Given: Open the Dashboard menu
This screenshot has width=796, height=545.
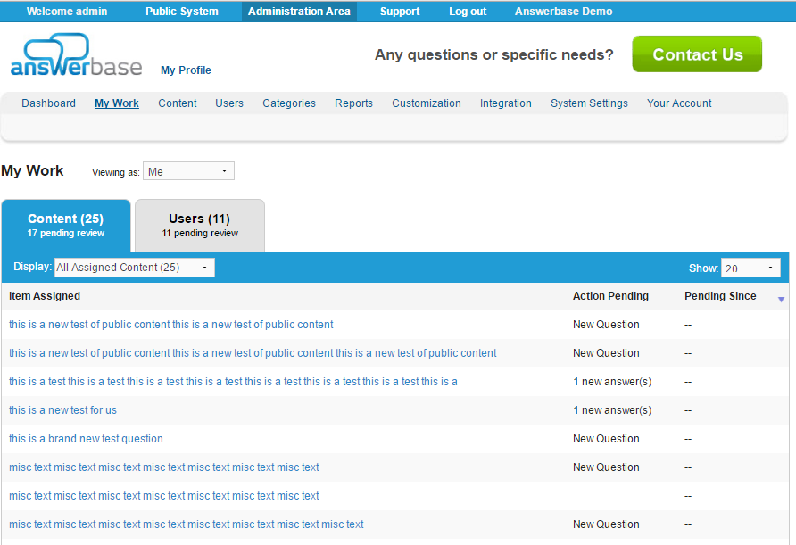Looking at the screenshot, I should pos(48,103).
